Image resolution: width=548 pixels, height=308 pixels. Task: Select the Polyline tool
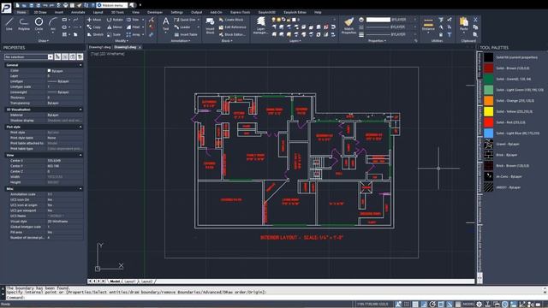click(24, 24)
